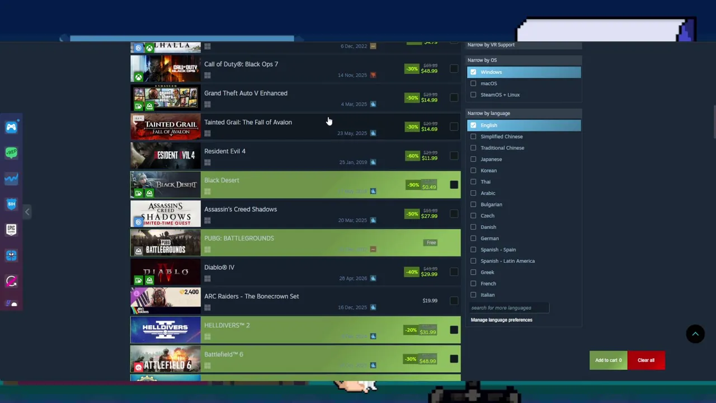This screenshot has height=403, width=716.
Task: Click the review icon on ARC Raiders row
Action: click(x=373, y=307)
